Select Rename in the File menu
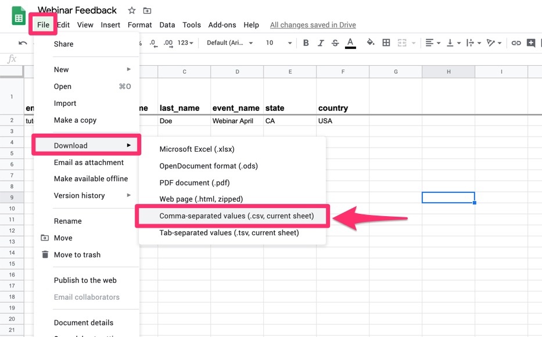Viewport: 542px width, 337px height. (87, 221)
